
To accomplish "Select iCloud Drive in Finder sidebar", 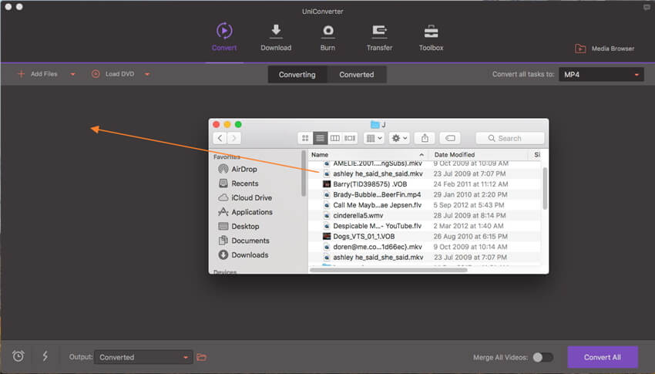I will 245,197.
